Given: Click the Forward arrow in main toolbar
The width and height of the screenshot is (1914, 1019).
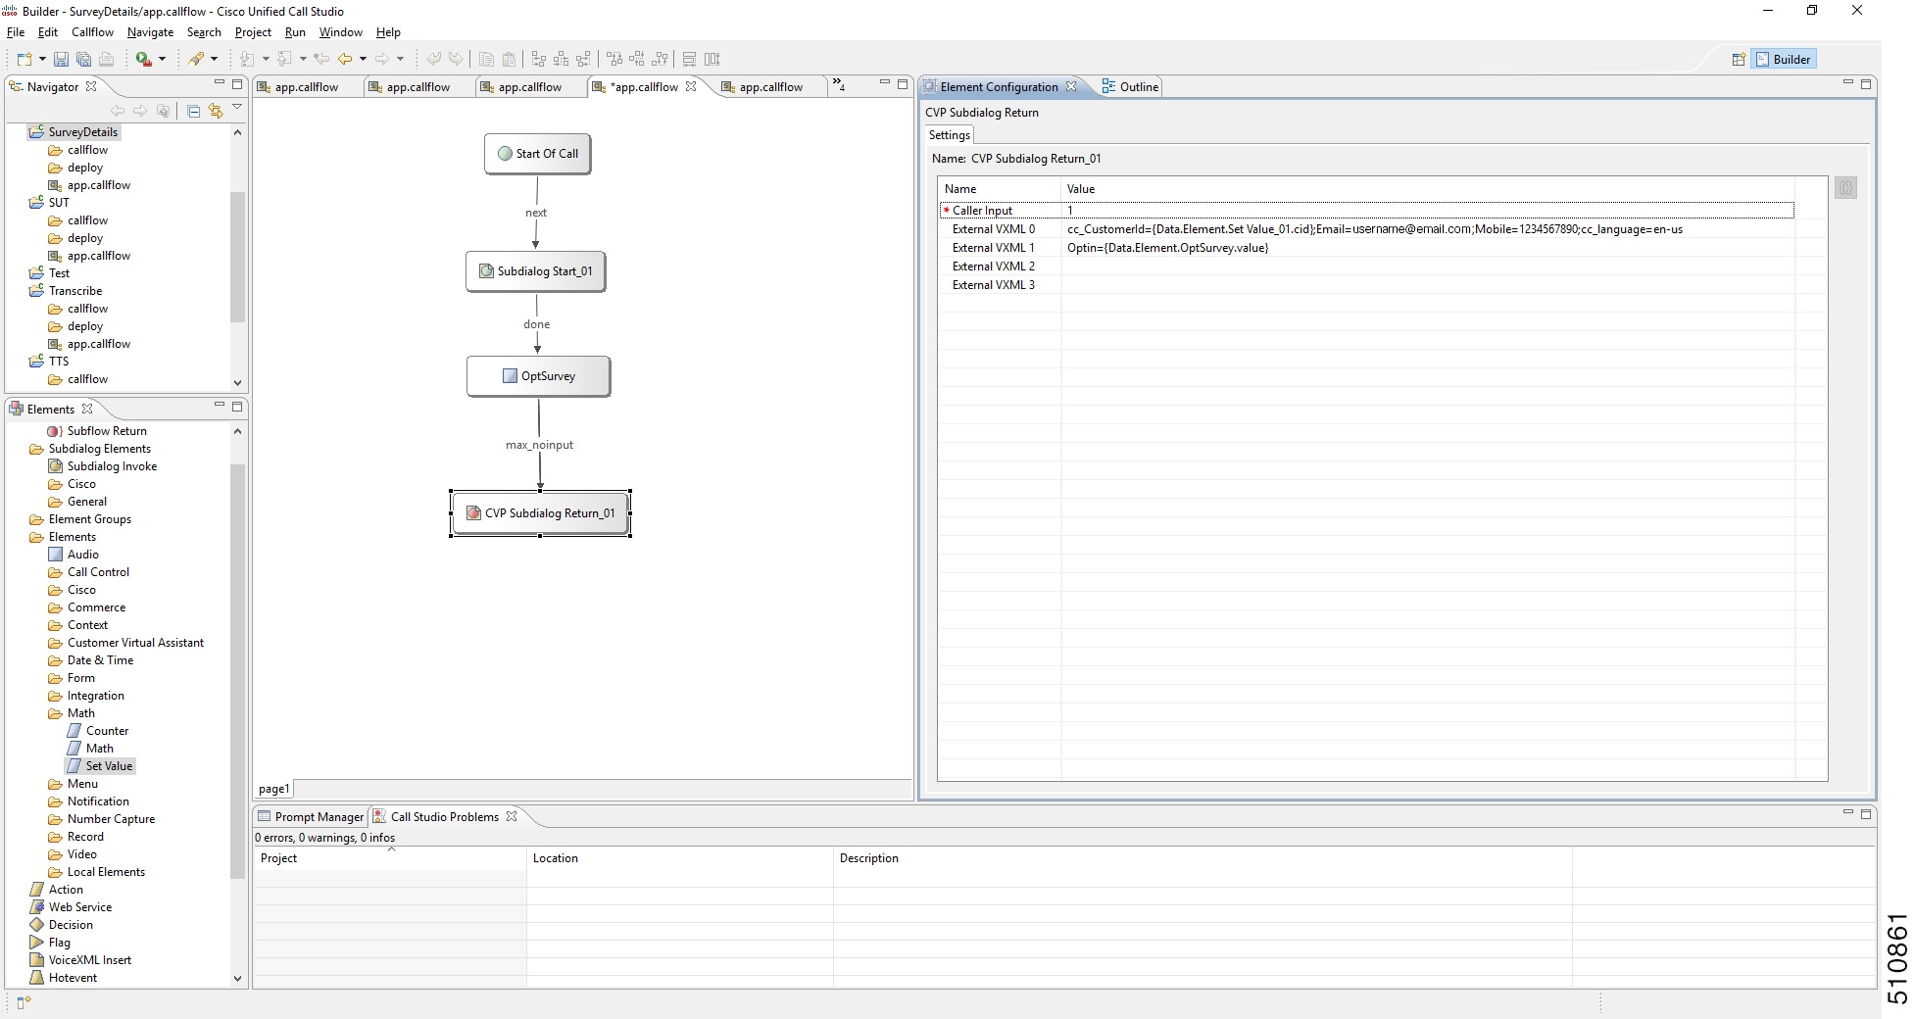Looking at the screenshot, I should 382,59.
